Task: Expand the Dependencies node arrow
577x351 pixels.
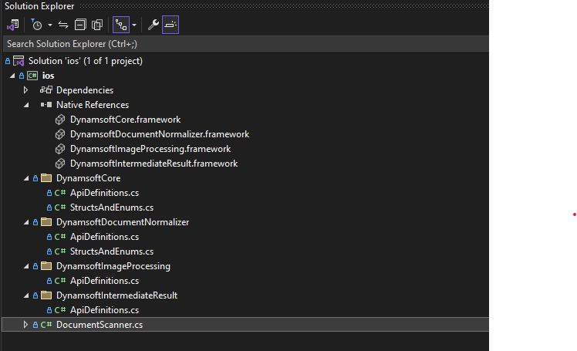Action: click(x=25, y=90)
